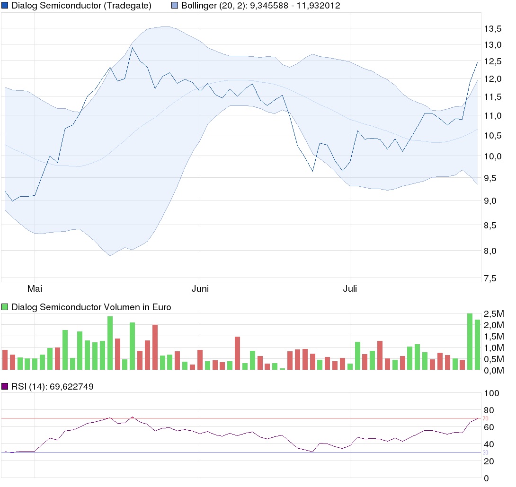Click the 7,5 price axis label
The height and width of the screenshot is (487, 516).
tap(490, 278)
